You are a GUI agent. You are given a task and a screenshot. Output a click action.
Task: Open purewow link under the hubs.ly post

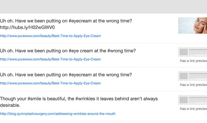tap(51, 36)
